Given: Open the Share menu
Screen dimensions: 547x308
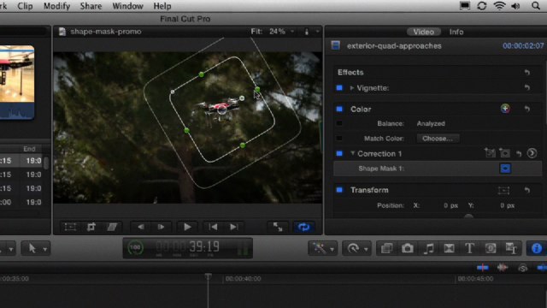Looking at the screenshot, I should tap(91, 6).
